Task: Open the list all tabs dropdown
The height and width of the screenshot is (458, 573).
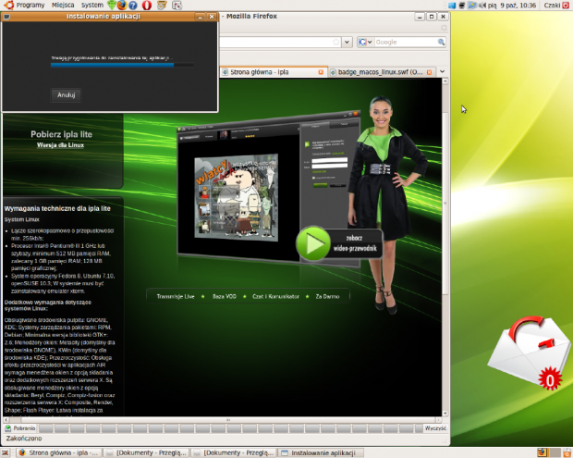Action: point(442,71)
